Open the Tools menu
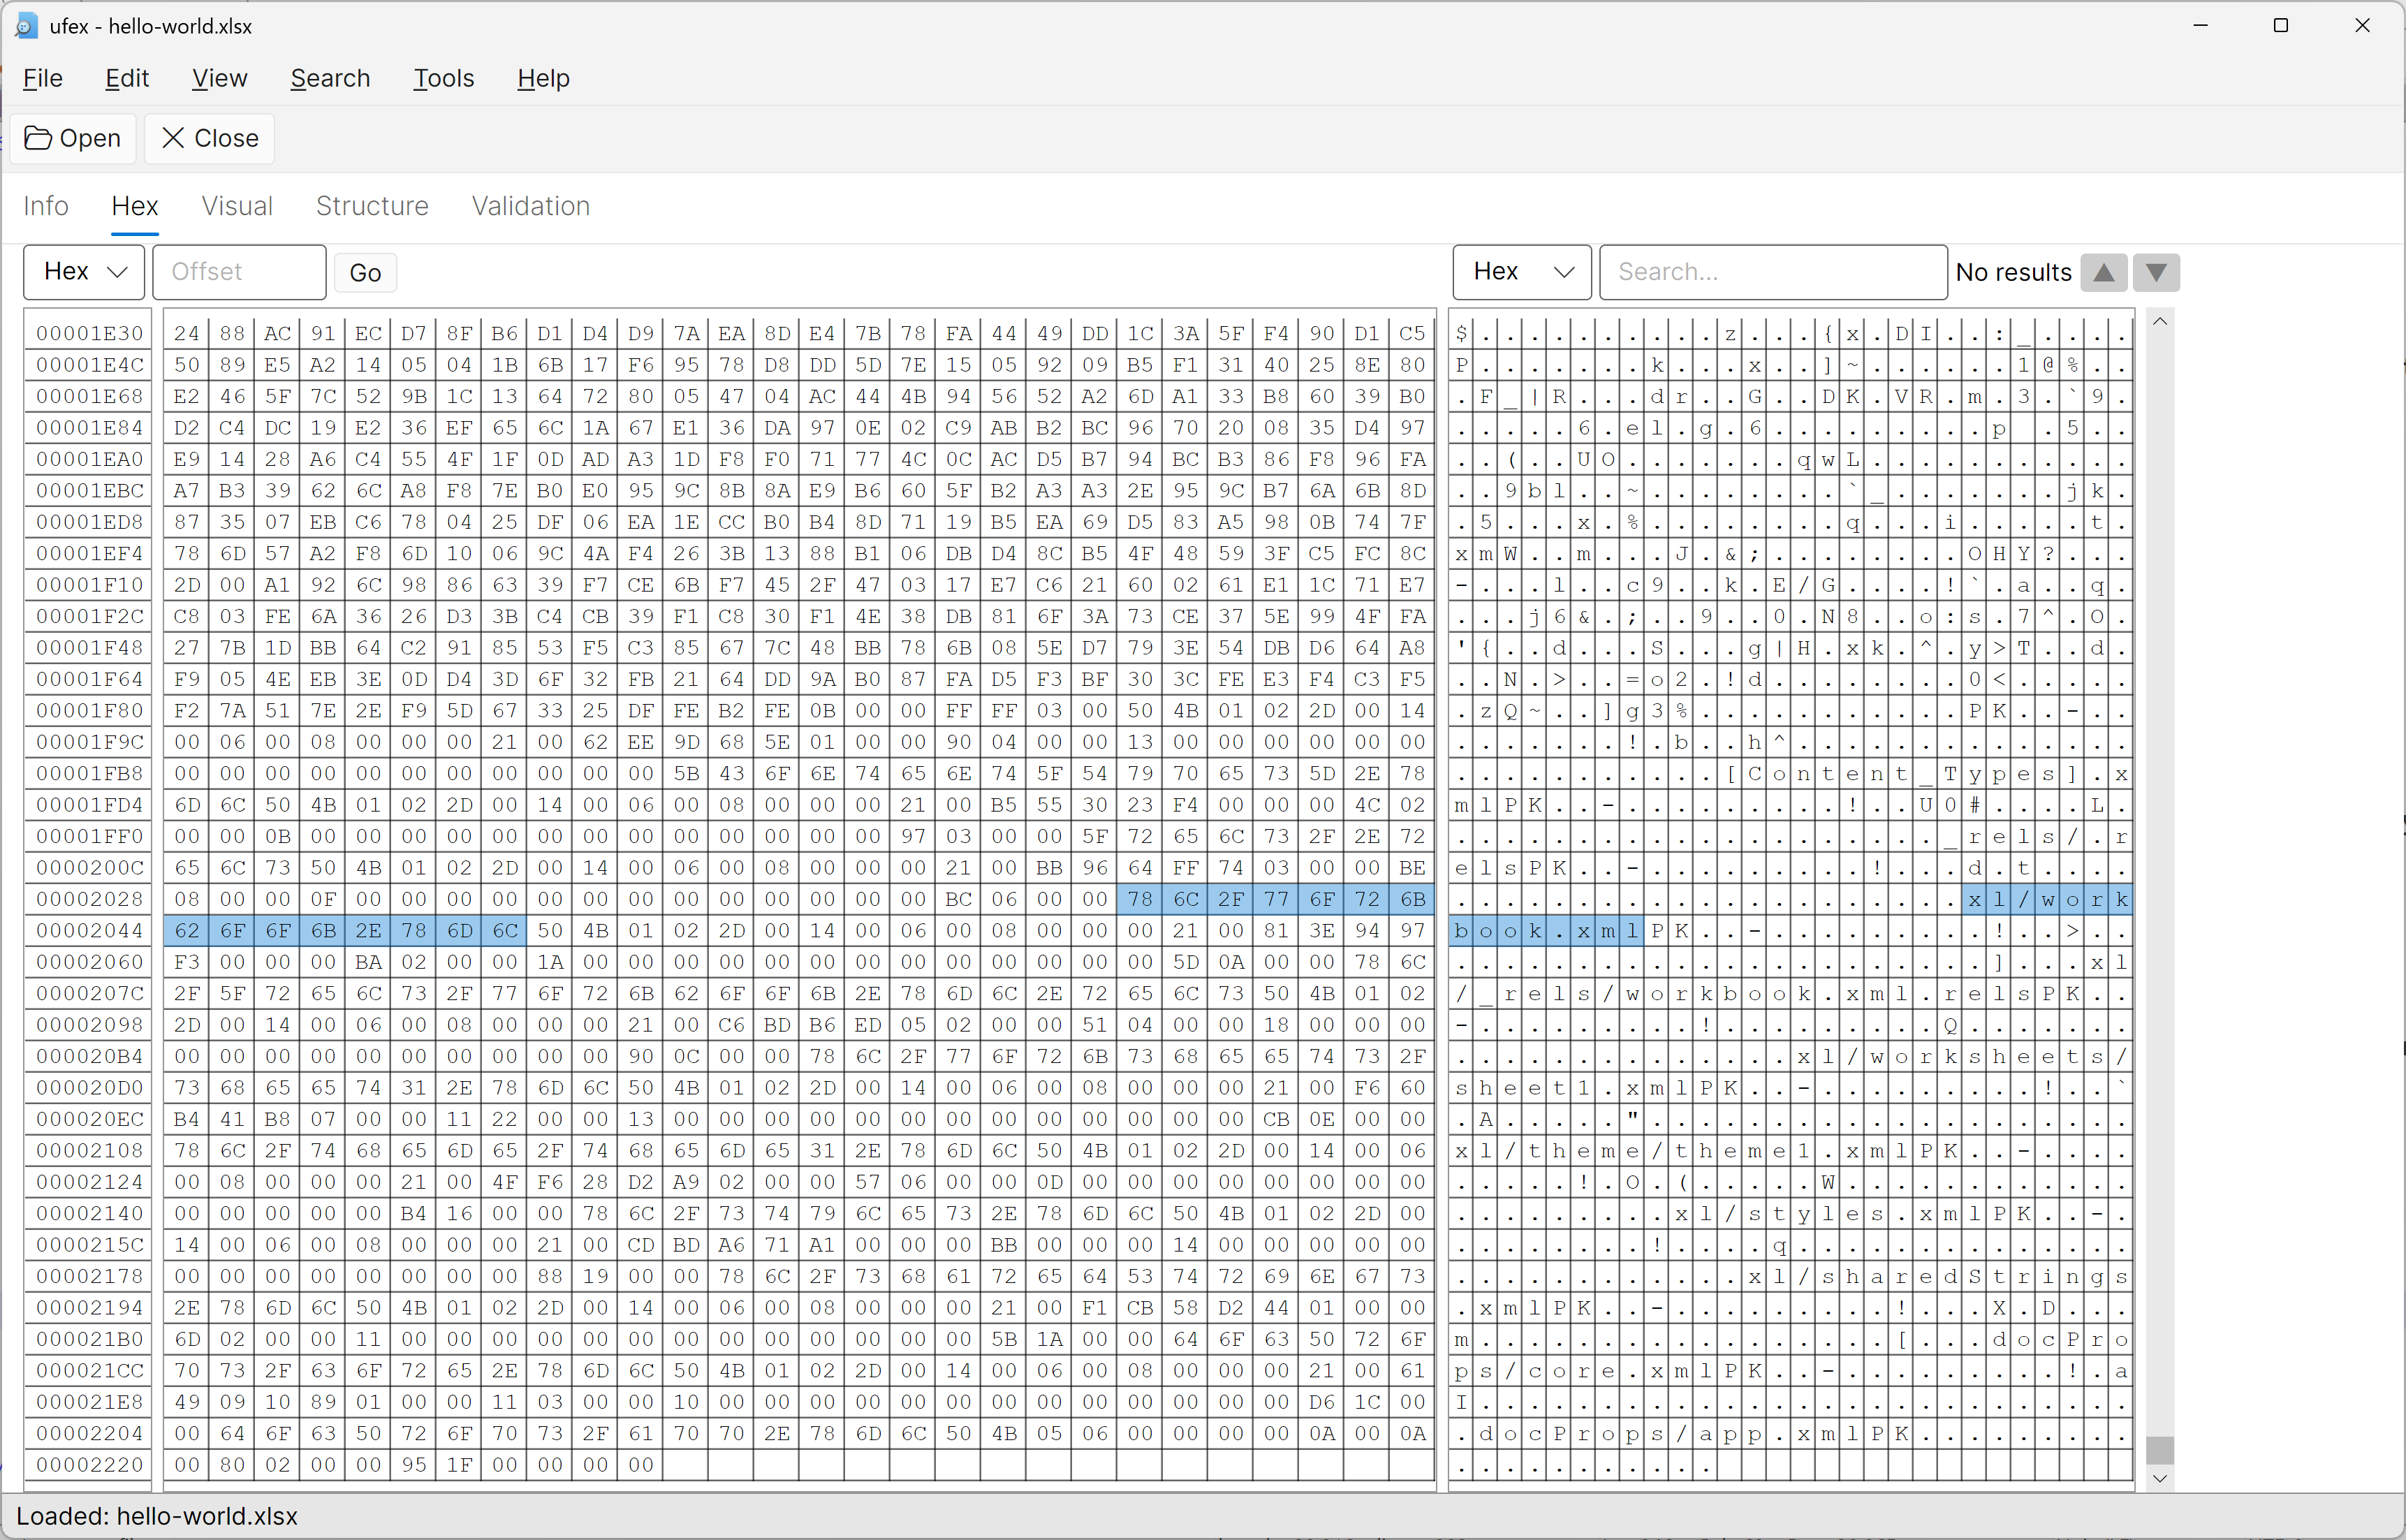2406x1540 pixels. (443, 78)
